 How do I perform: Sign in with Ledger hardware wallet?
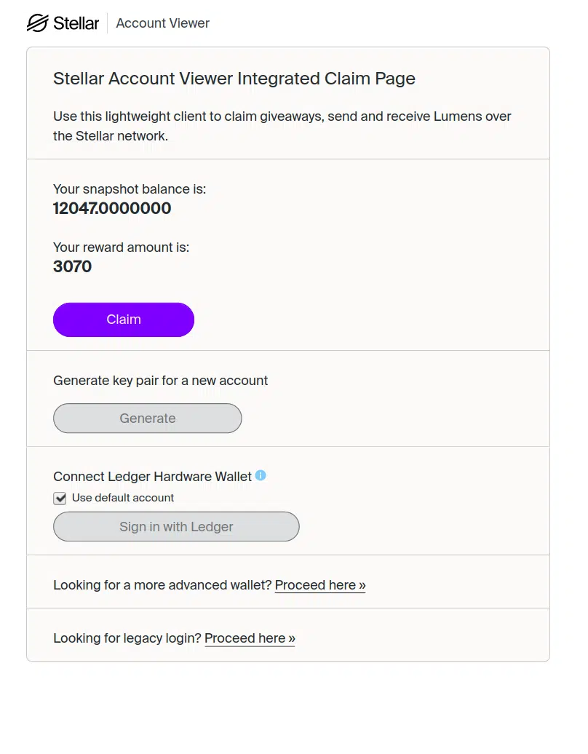(x=176, y=526)
